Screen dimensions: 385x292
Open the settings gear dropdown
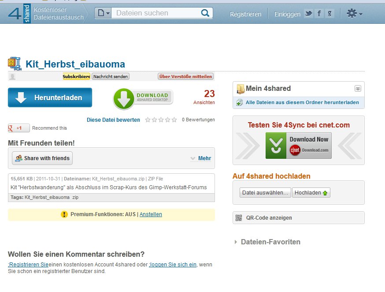(354, 14)
